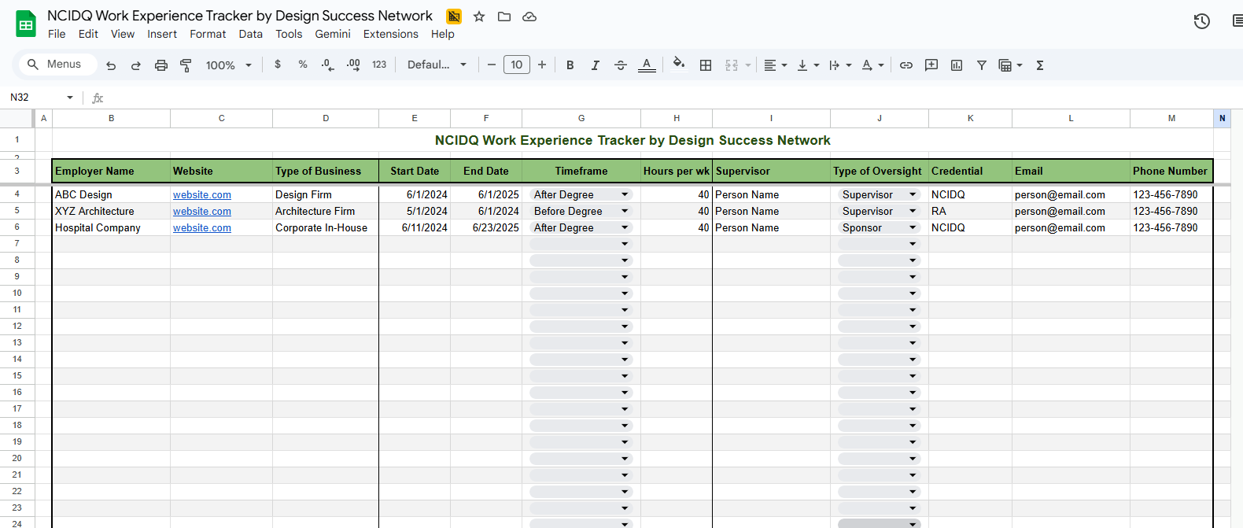Click the font size field showing 10
This screenshot has width=1243, height=528.
pos(517,65)
